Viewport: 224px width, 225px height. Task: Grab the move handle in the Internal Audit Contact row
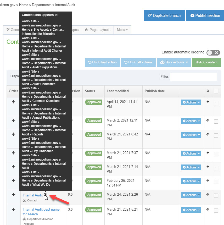[13, 195]
